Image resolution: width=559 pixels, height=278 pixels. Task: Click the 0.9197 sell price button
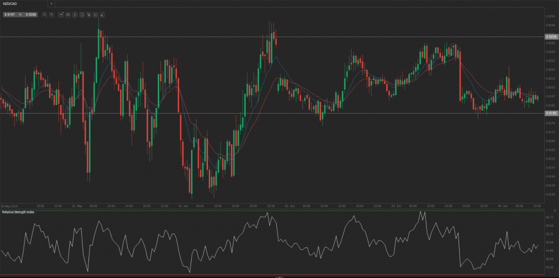pyautogui.click(x=9, y=14)
